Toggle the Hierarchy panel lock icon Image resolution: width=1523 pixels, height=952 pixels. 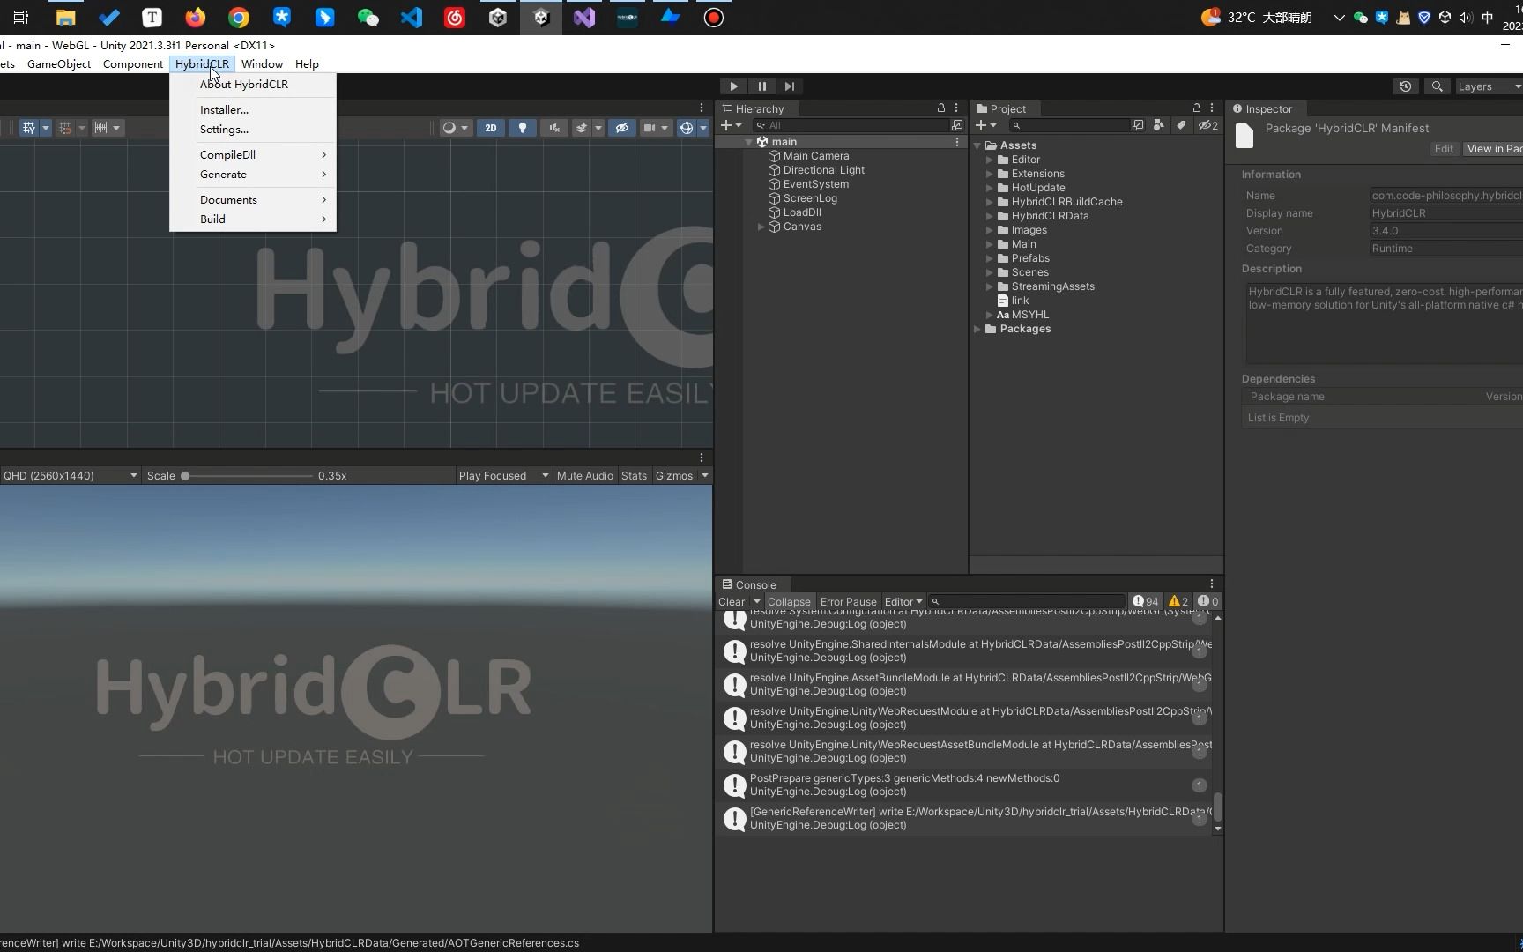click(x=941, y=108)
